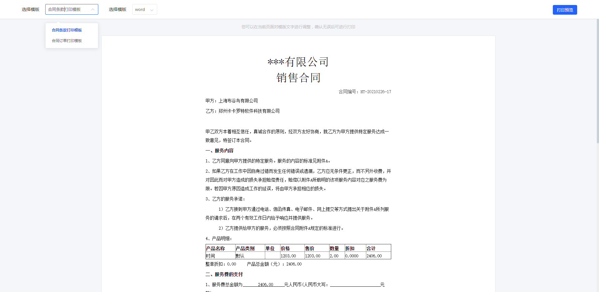This screenshot has height=292, width=599.
Task: Click the 打印预览 button
Action: [x=565, y=10]
